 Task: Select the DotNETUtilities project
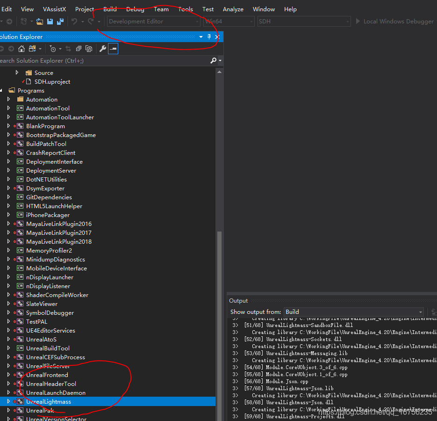[47, 179]
